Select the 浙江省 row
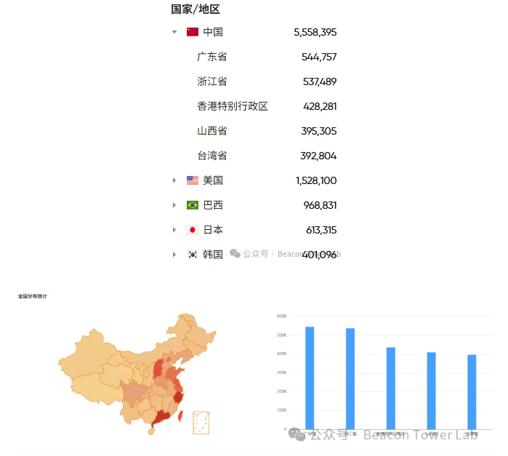 266,81
